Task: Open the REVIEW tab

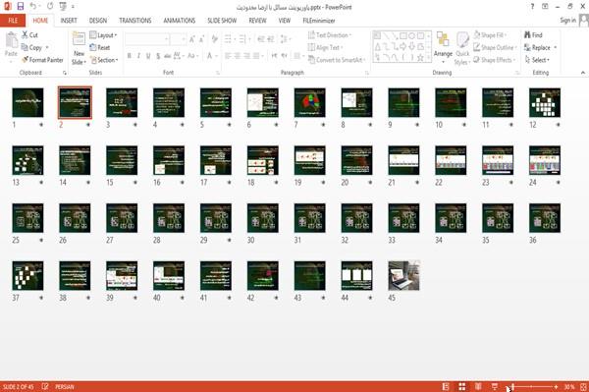Action: point(257,21)
